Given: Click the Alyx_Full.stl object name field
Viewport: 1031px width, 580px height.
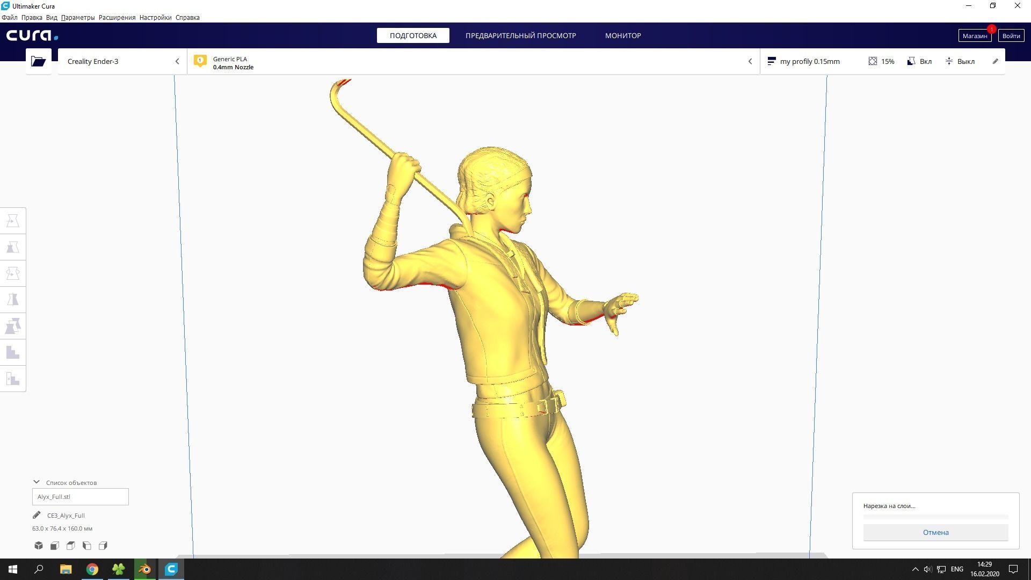Looking at the screenshot, I should (x=81, y=497).
